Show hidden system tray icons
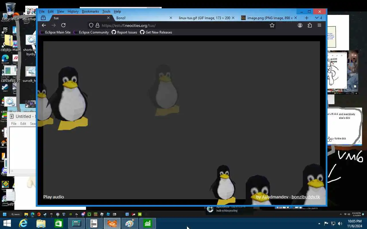The image size is (367, 229). [x=319, y=224]
